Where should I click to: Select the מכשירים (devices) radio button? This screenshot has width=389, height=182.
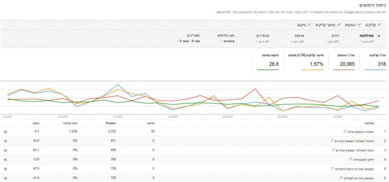[x=274, y=36]
